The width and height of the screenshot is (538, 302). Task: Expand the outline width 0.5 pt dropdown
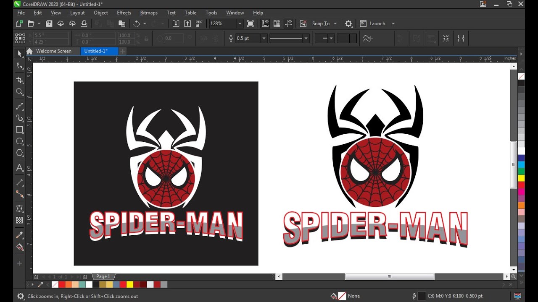click(x=264, y=38)
